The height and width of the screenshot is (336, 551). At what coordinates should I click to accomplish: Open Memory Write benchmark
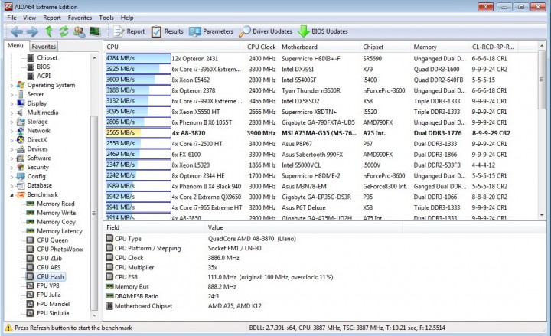pos(56,213)
